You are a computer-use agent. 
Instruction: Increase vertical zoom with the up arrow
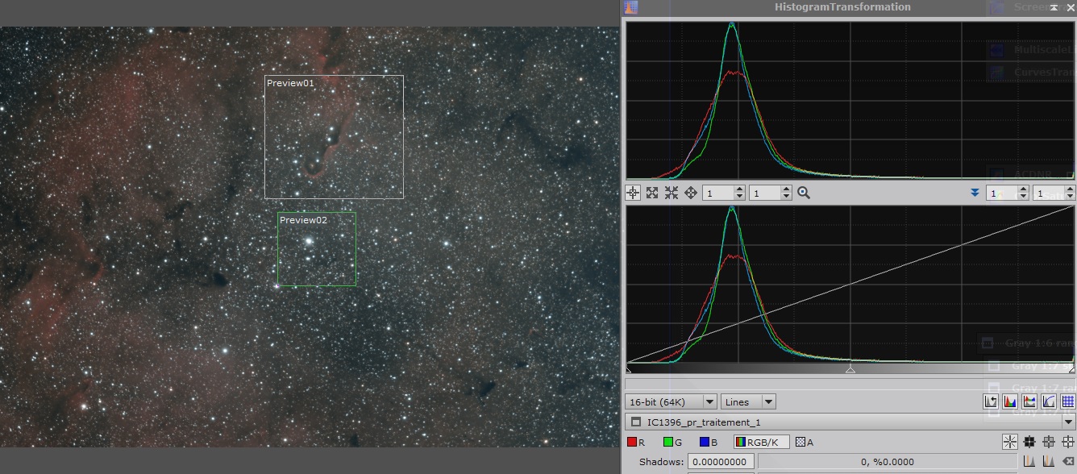point(786,189)
